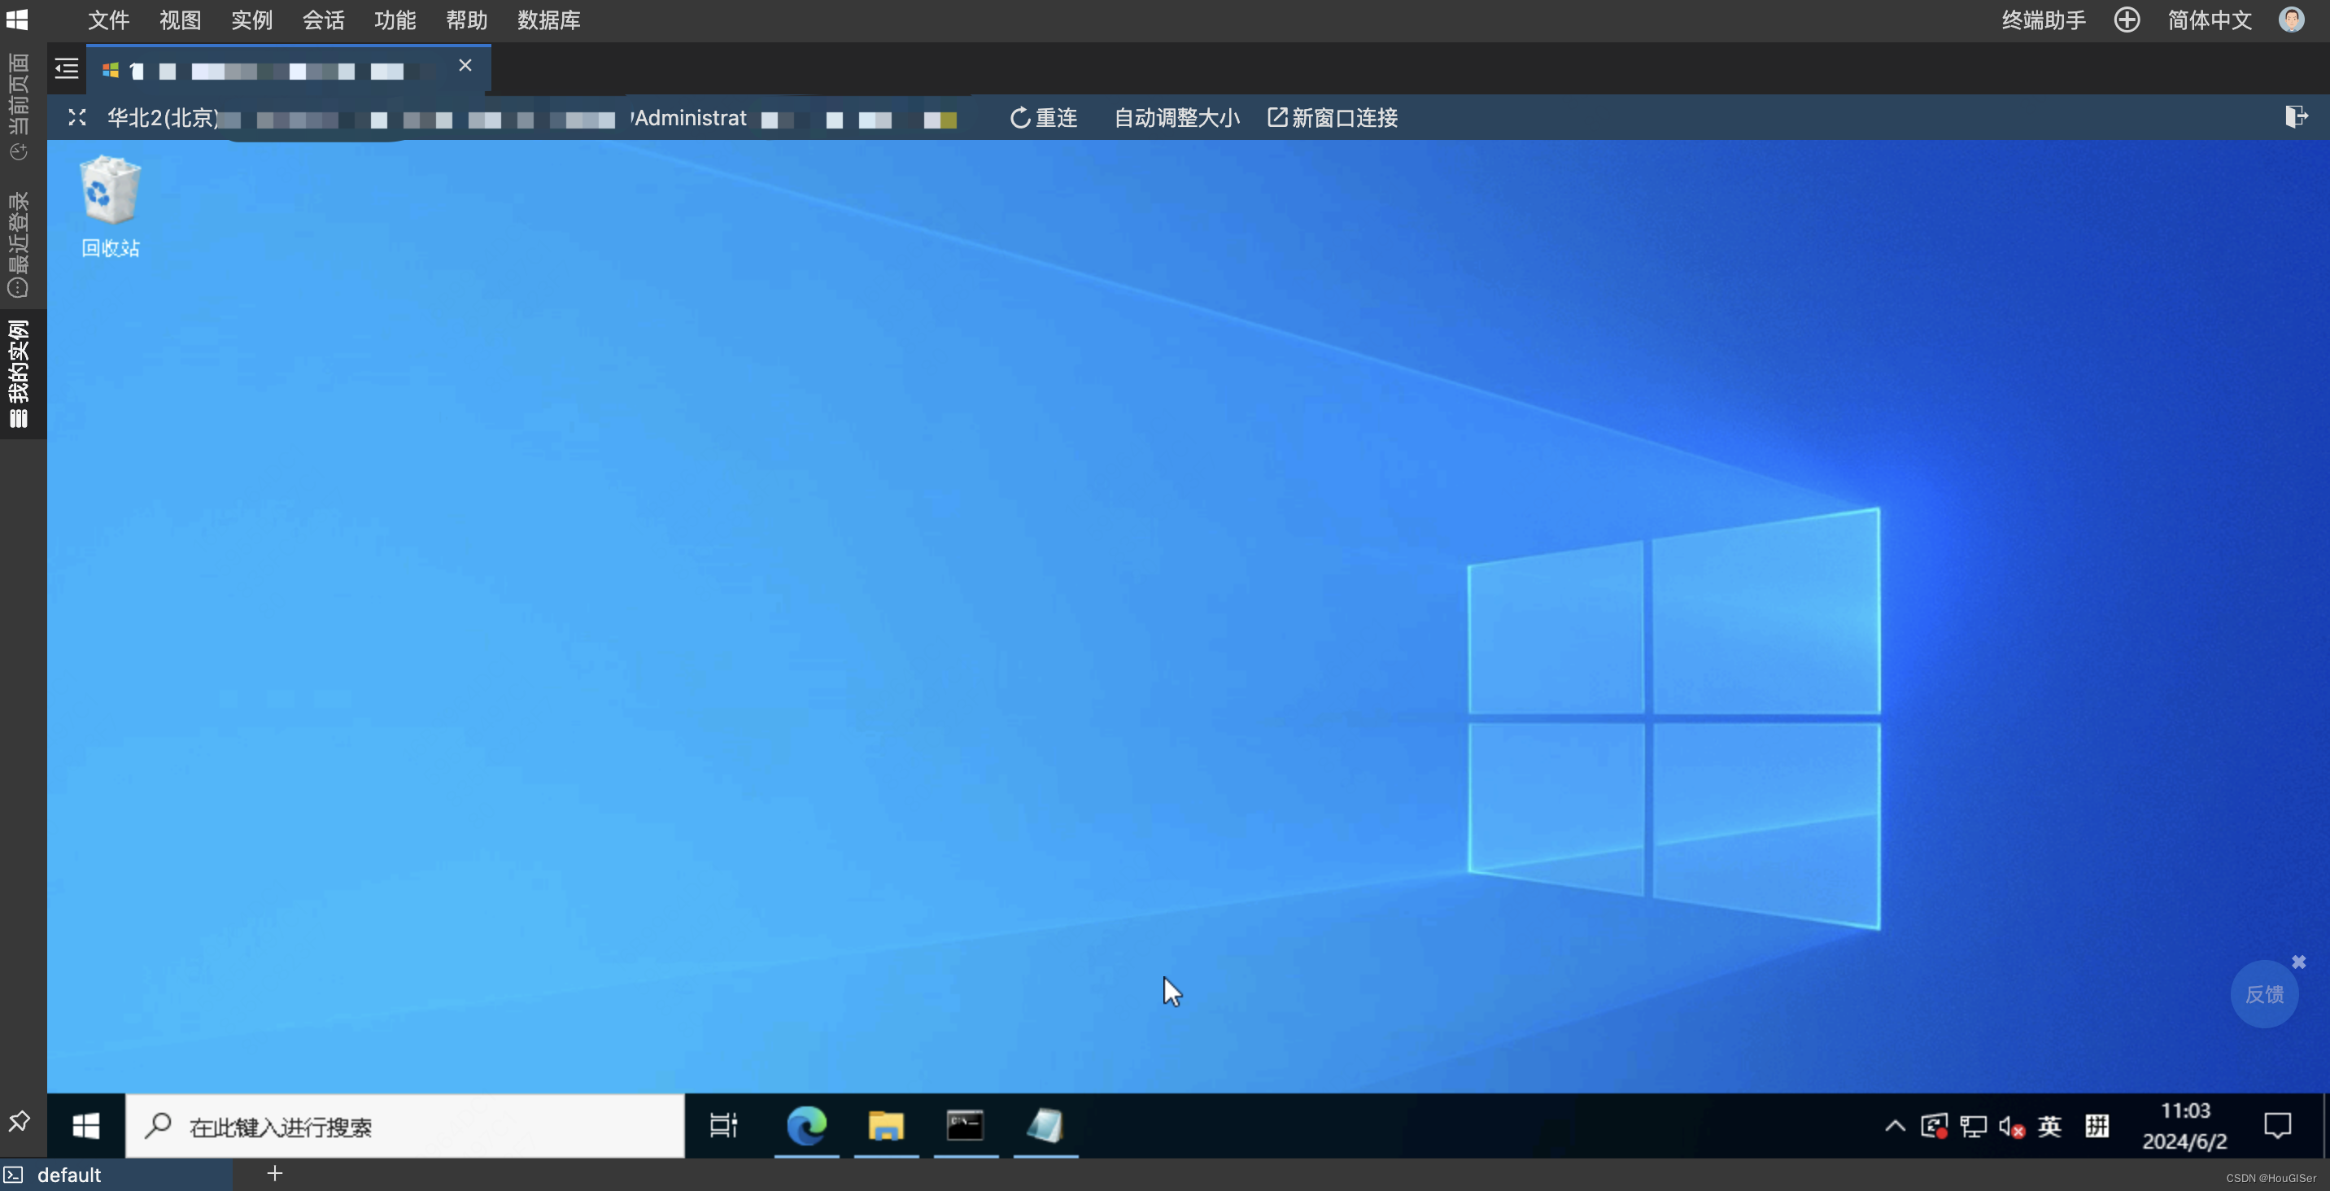This screenshot has width=2330, height=1191.
Task: Click the exit icon at toolbar right
Action: pos(2296,116)
